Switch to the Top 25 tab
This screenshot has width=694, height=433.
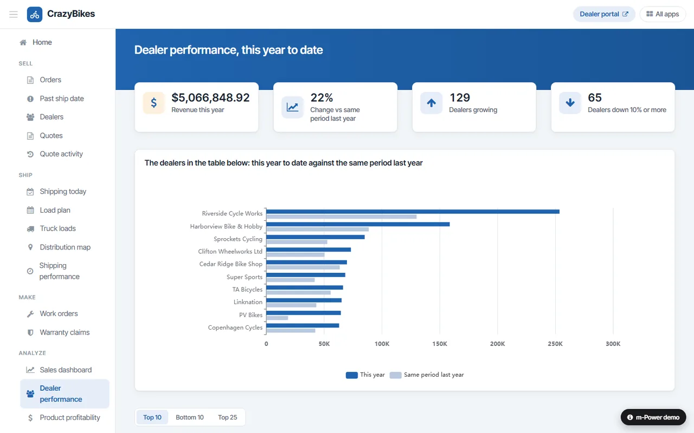228,417
